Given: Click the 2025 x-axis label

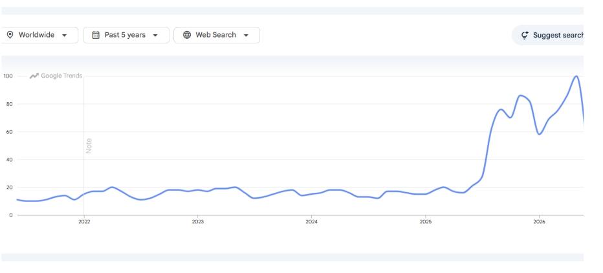Looking at the screenshot, I should pyautogui.click(x=425, y=222).
